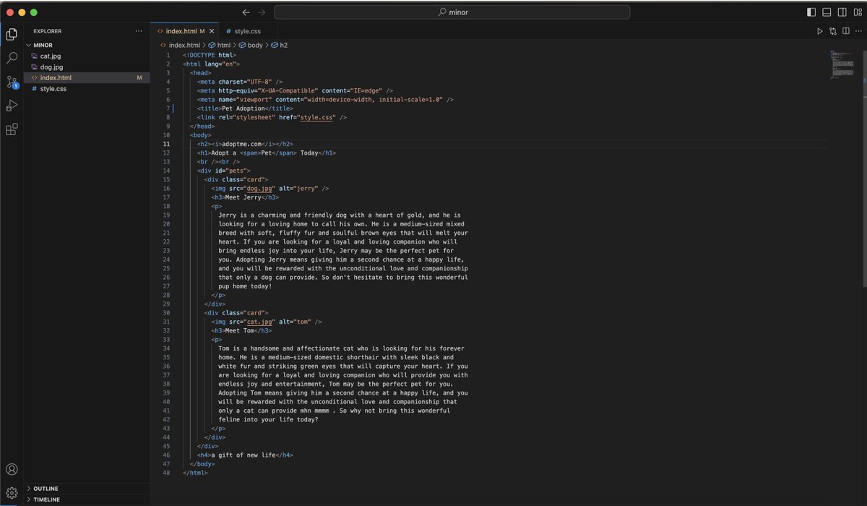
Task: Open the Run and Debug view
Action: [x=12, y=106]
